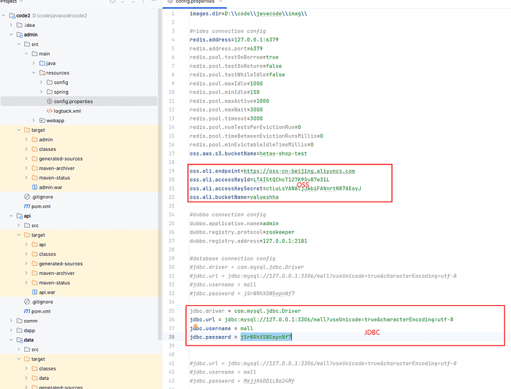Click the jdbc.username = mall line 37
This screenshot has width=511, height=389.
221,328
